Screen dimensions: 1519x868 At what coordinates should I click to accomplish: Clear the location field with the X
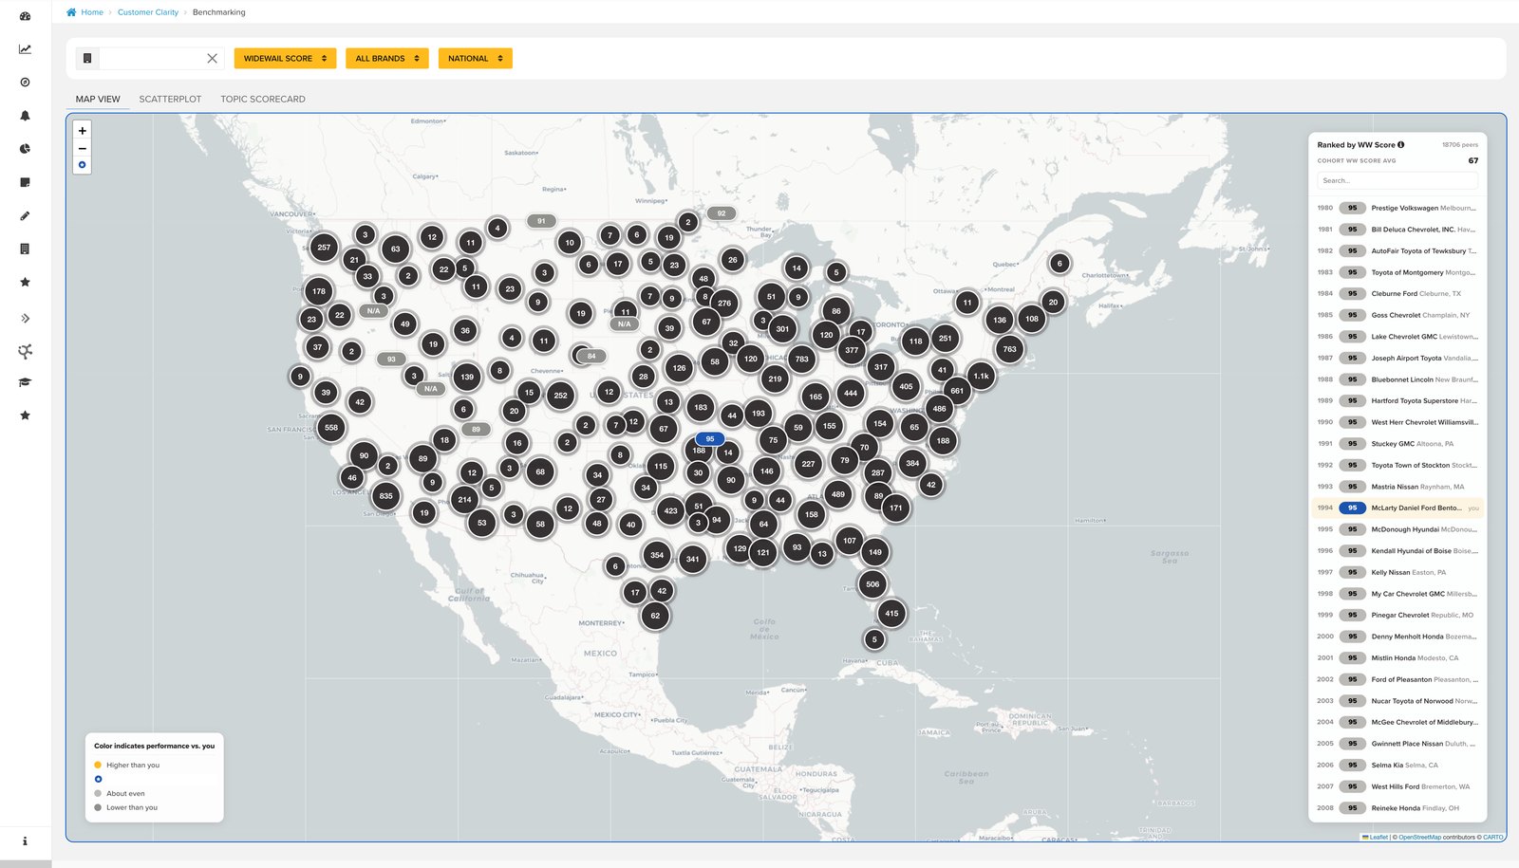tap(212, 58)
